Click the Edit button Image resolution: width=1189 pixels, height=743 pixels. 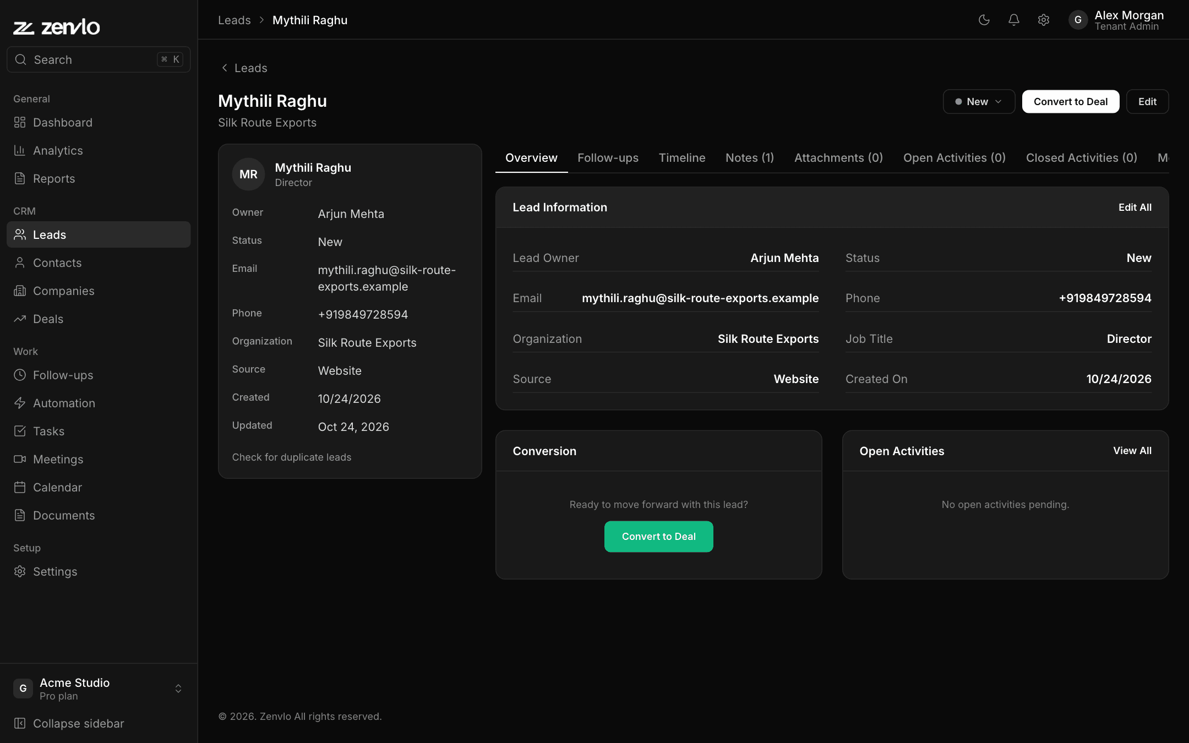tap(1147, 101)
